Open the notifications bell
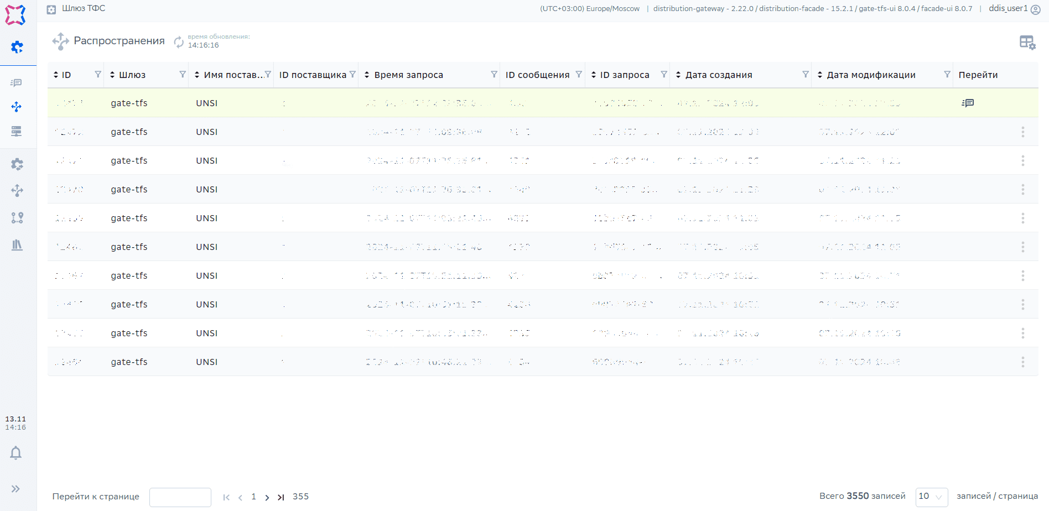1049x511 pixels. tap(16, 453)
